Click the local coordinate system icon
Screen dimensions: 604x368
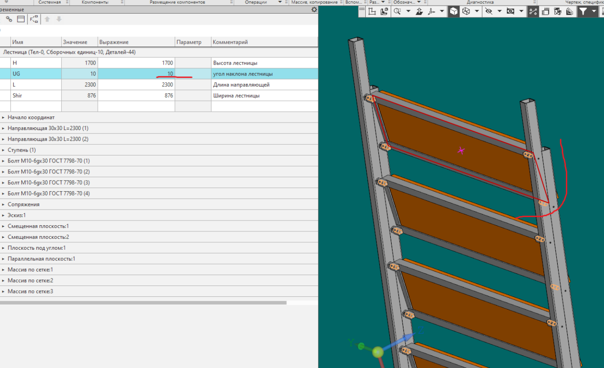[x=371, y=11]
